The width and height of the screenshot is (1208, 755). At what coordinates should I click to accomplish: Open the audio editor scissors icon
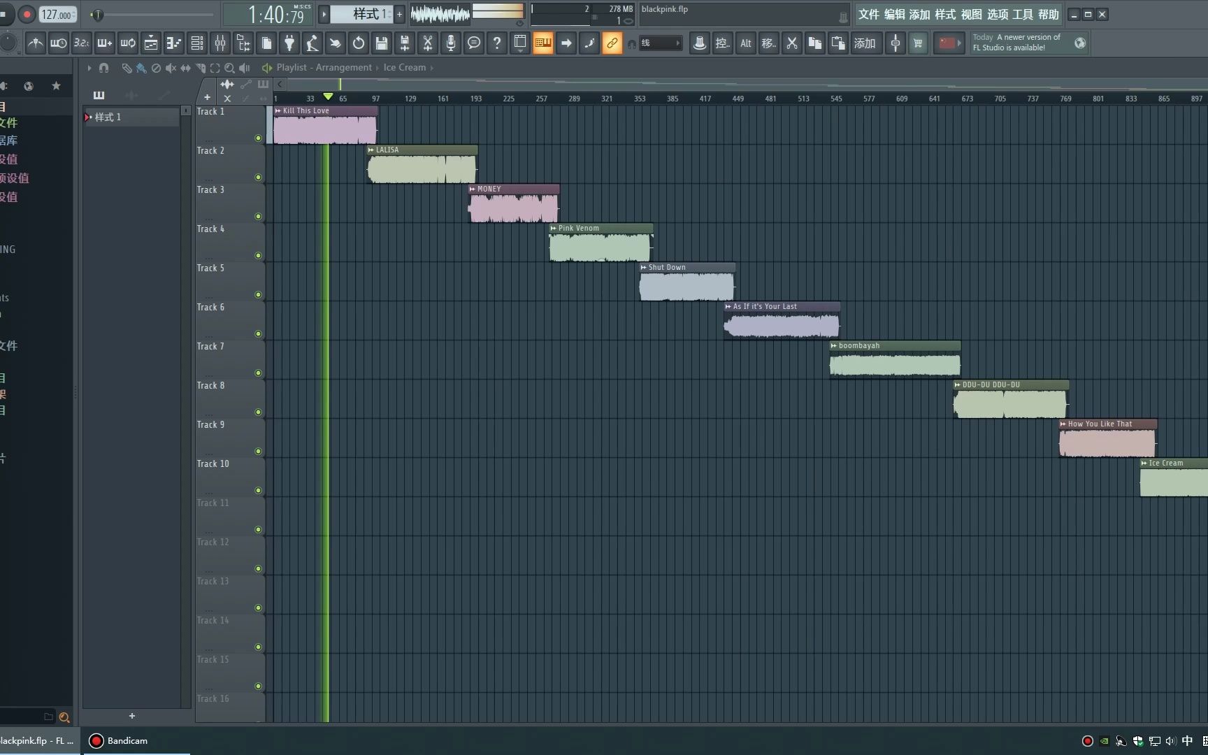pos(428,43)
